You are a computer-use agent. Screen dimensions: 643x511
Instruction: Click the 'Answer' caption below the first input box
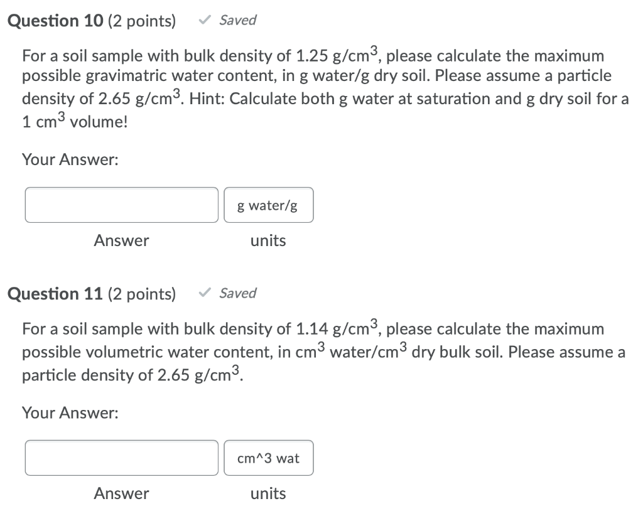click(121, 240)
